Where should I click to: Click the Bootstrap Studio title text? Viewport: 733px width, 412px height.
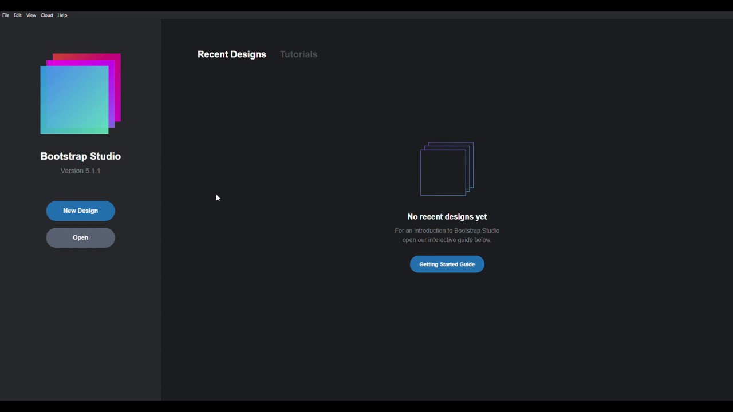[81, 156]
